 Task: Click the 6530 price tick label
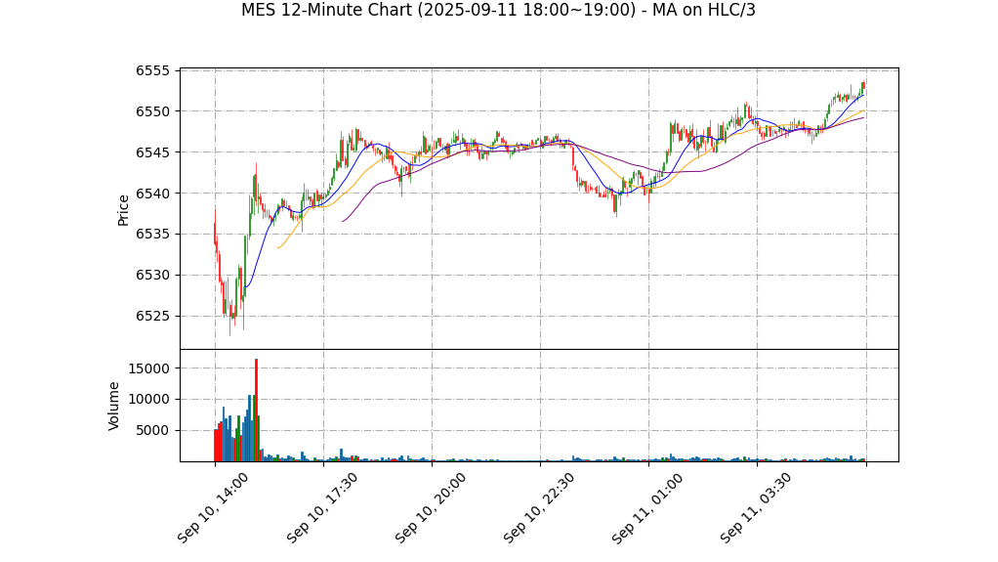[153, 276]
